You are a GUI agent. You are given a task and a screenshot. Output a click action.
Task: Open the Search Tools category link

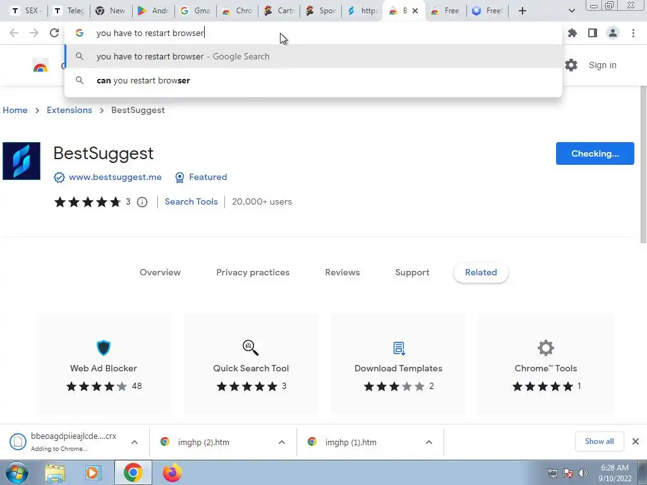(191, 201)
